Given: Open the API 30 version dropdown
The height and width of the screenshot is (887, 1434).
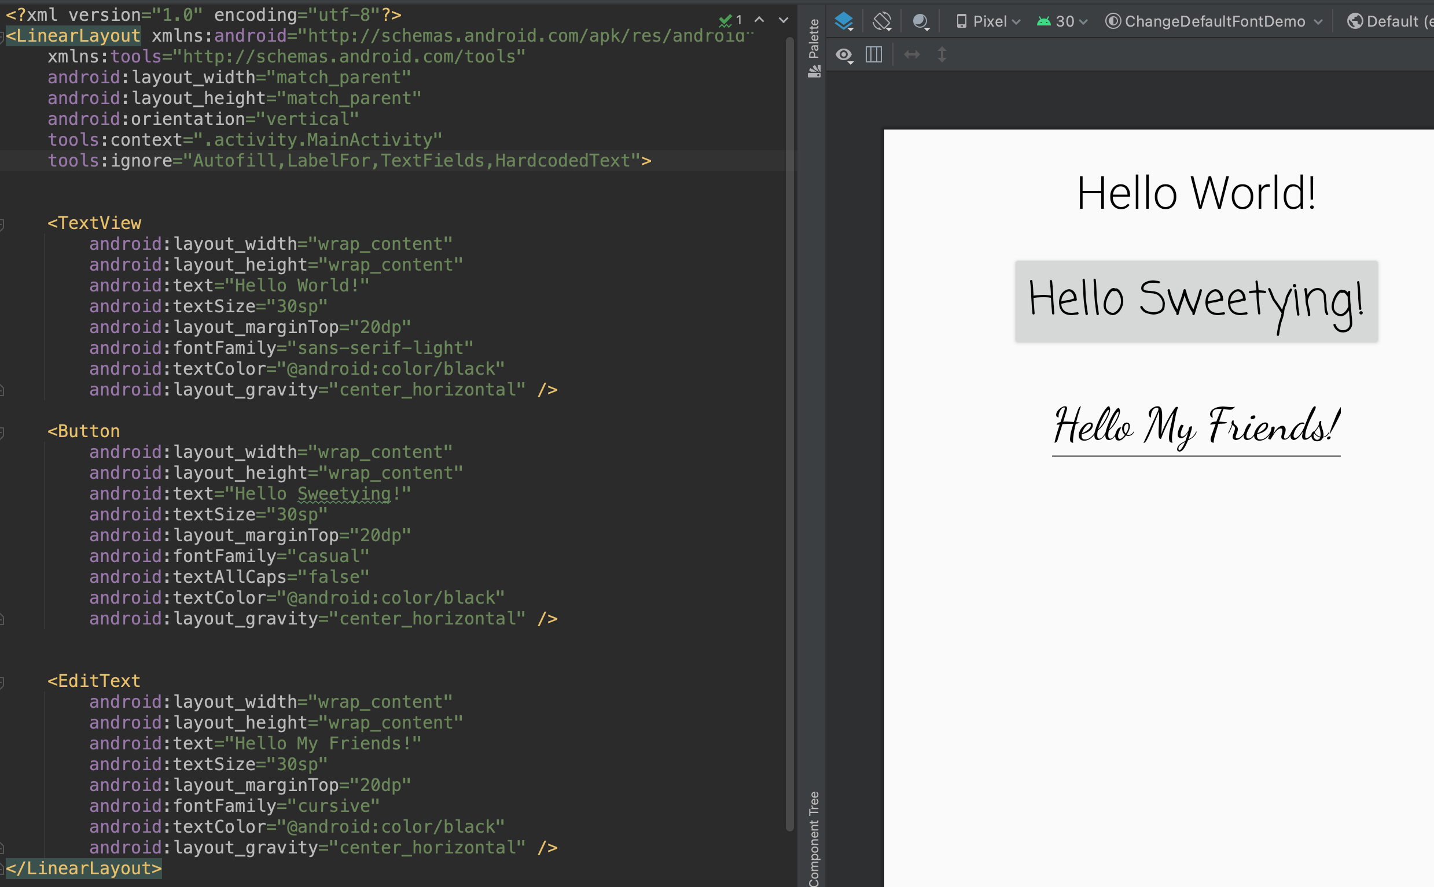Looking at the screenshot, I should pyautogui.click(x=1062, y=22).
